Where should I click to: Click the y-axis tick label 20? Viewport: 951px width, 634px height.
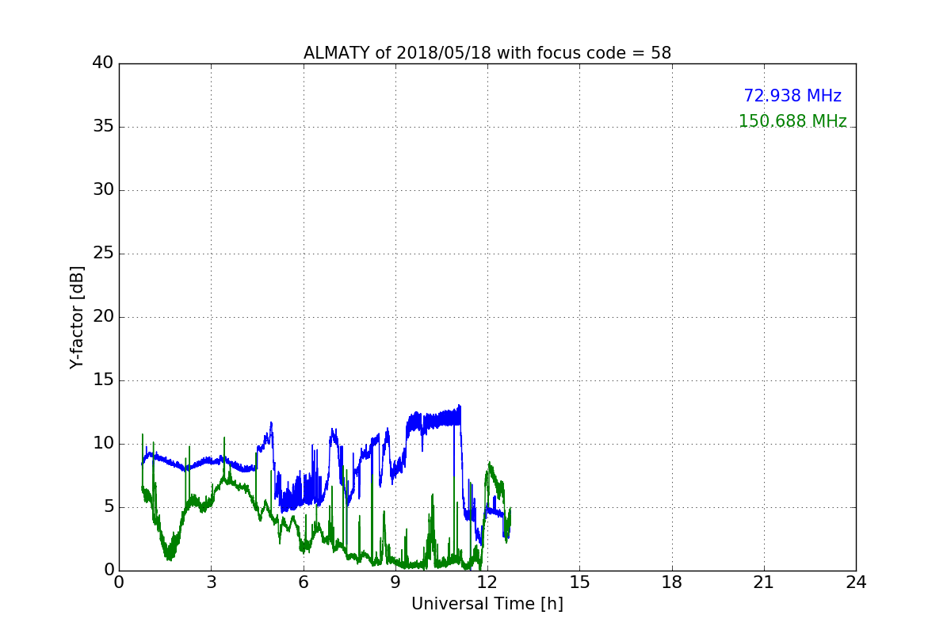pos(103,317)
